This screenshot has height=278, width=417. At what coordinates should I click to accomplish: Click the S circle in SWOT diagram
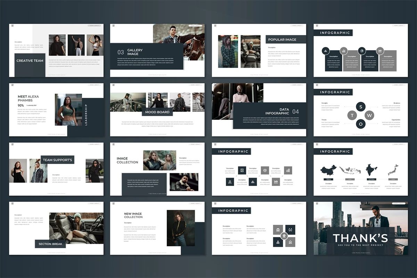361,107
